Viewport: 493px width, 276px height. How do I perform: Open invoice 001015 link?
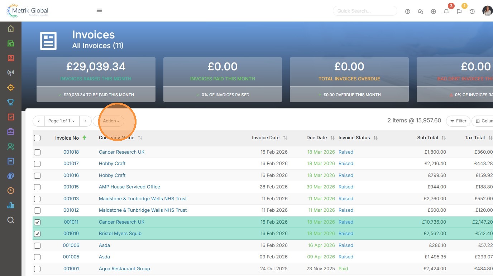tap(71, 187)
